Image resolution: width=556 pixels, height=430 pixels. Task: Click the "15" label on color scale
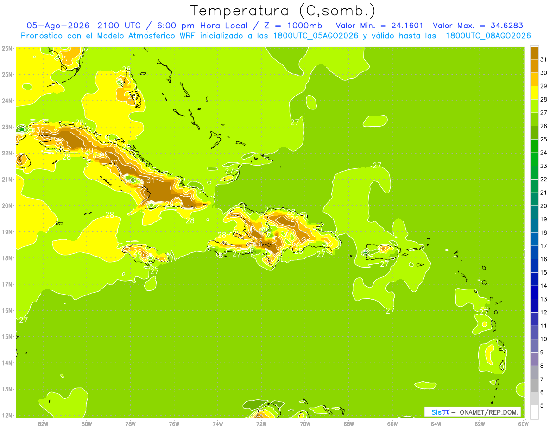[x=544, y=273]
